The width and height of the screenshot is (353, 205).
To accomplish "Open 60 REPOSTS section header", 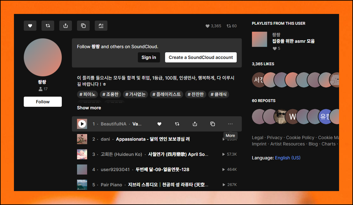I will click(264, 100).
